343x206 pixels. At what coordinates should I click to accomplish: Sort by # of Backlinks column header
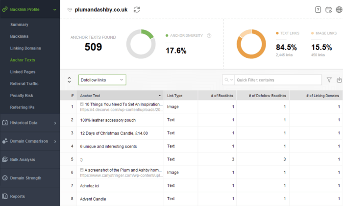217,96
